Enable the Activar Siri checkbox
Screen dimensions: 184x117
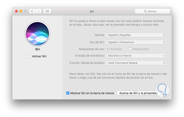(30, 56)
